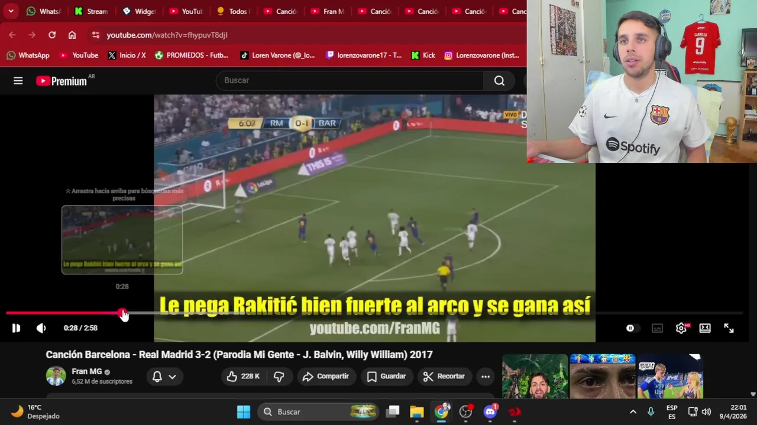
Task: Open the Loren Varone TikTok bookmark
Action: tap(277, 55)
